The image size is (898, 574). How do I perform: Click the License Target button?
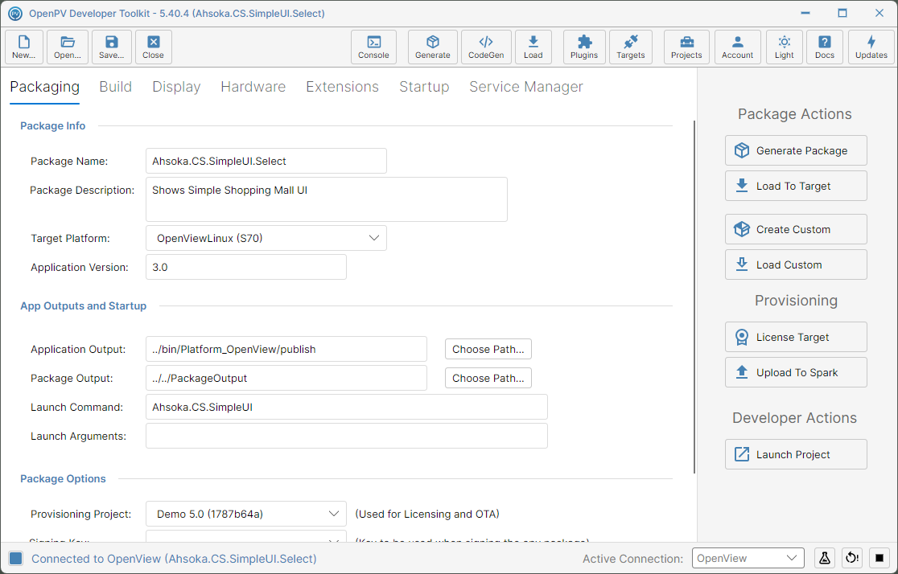796,337
